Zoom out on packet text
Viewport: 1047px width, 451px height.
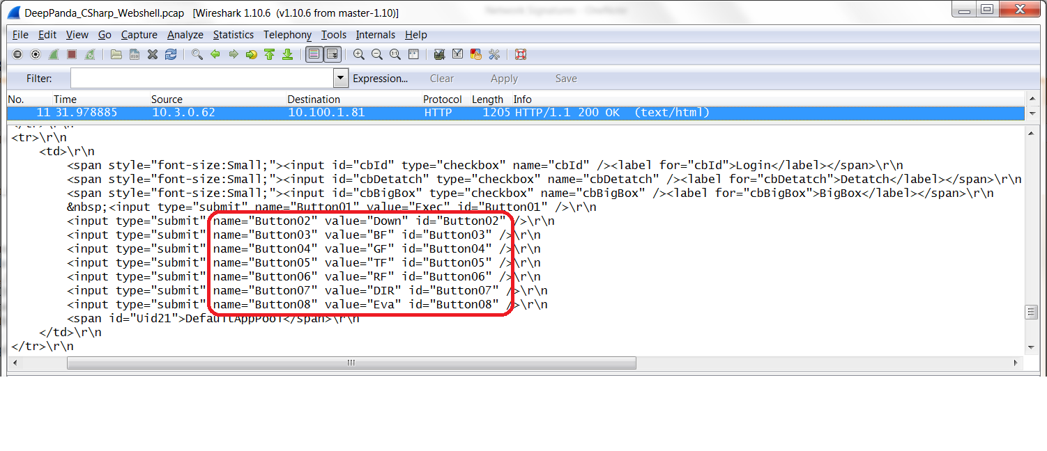tap(377, 54)
